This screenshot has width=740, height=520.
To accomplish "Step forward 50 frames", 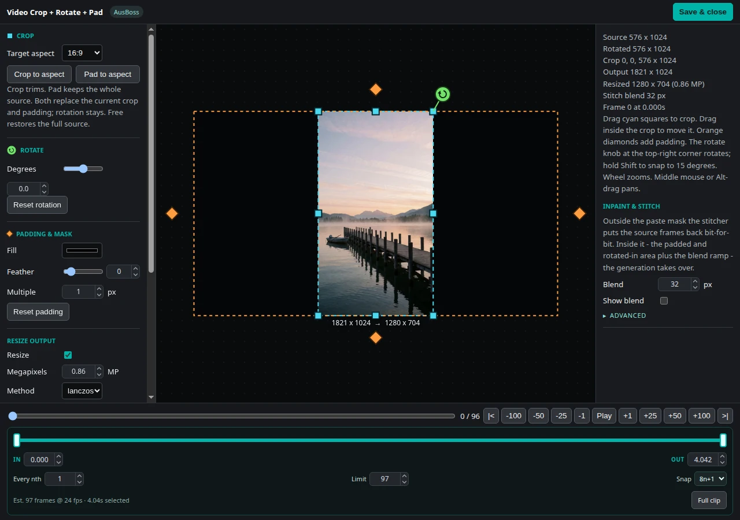I will pos(675,416).
